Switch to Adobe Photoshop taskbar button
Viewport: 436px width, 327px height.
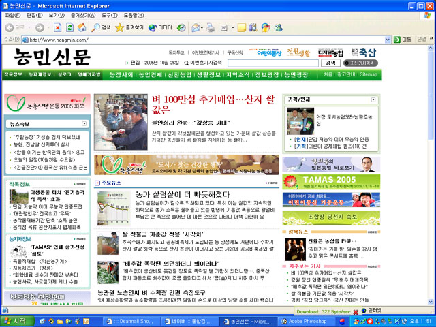(x=307, y=321)
